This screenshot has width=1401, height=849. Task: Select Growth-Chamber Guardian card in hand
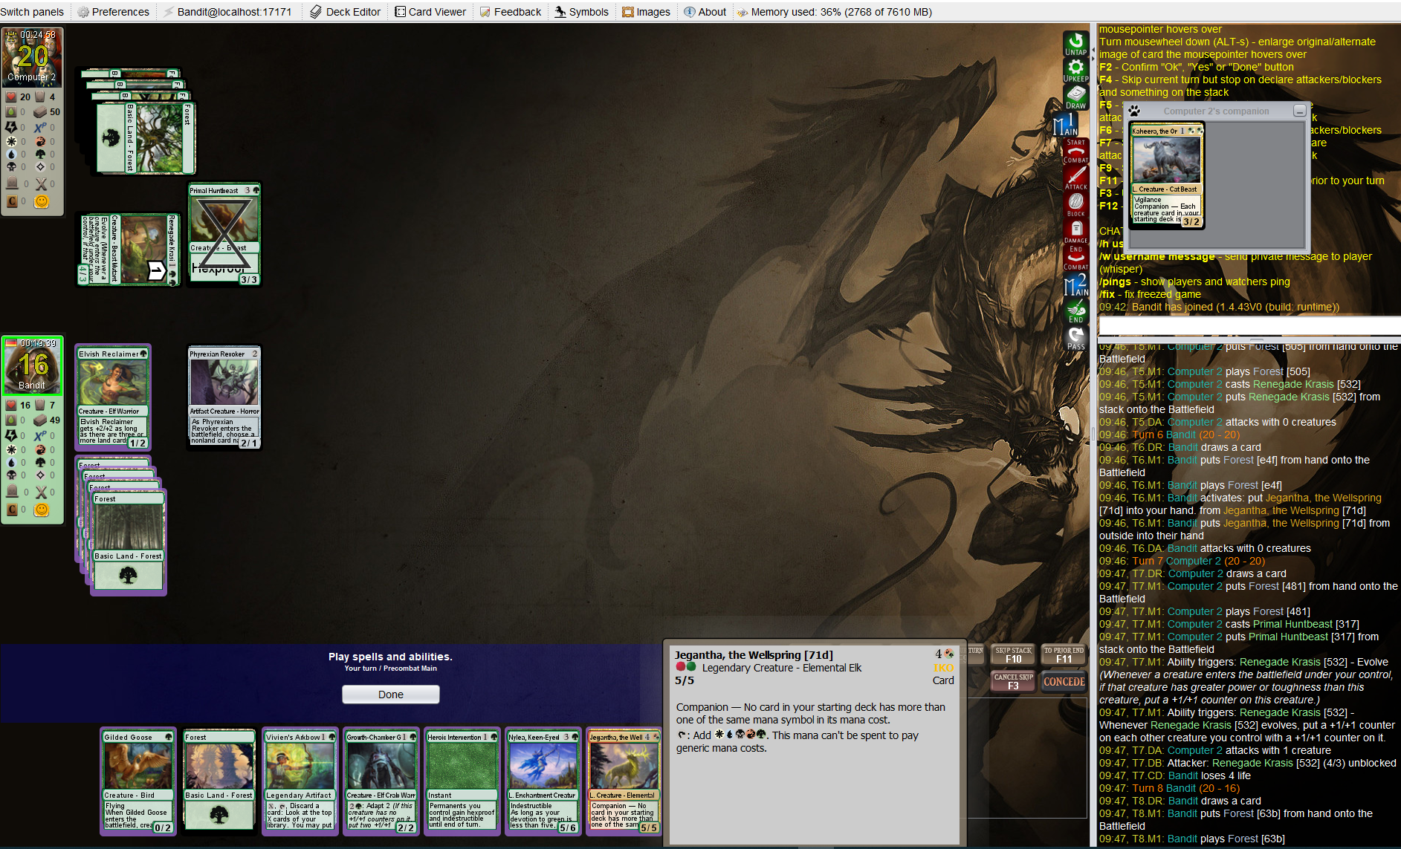[381, 781]
